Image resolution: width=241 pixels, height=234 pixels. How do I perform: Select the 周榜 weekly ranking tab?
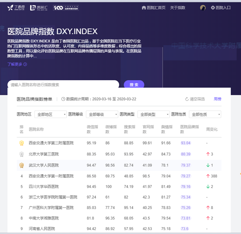point(217,99)
